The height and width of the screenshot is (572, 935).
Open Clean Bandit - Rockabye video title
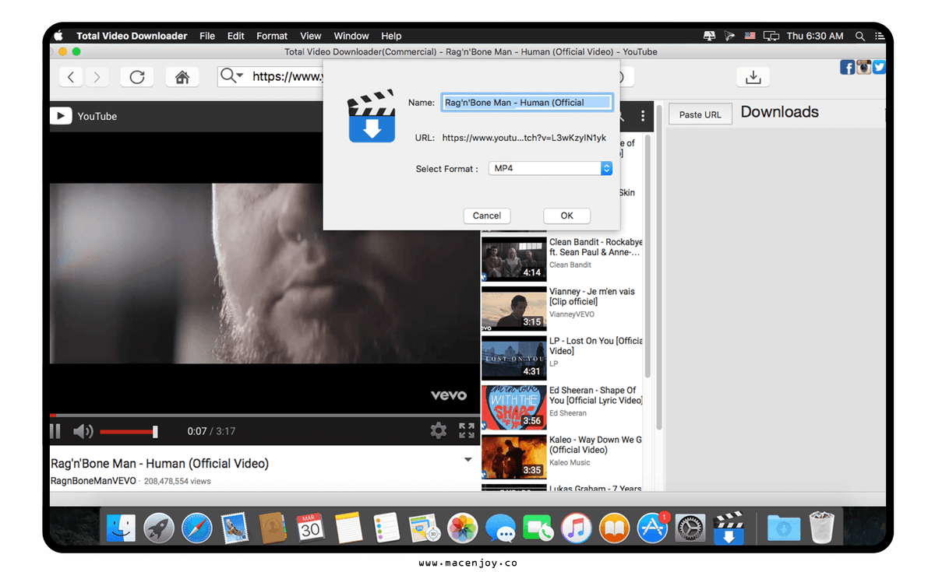pyautogui.click(x=595, y=247)
